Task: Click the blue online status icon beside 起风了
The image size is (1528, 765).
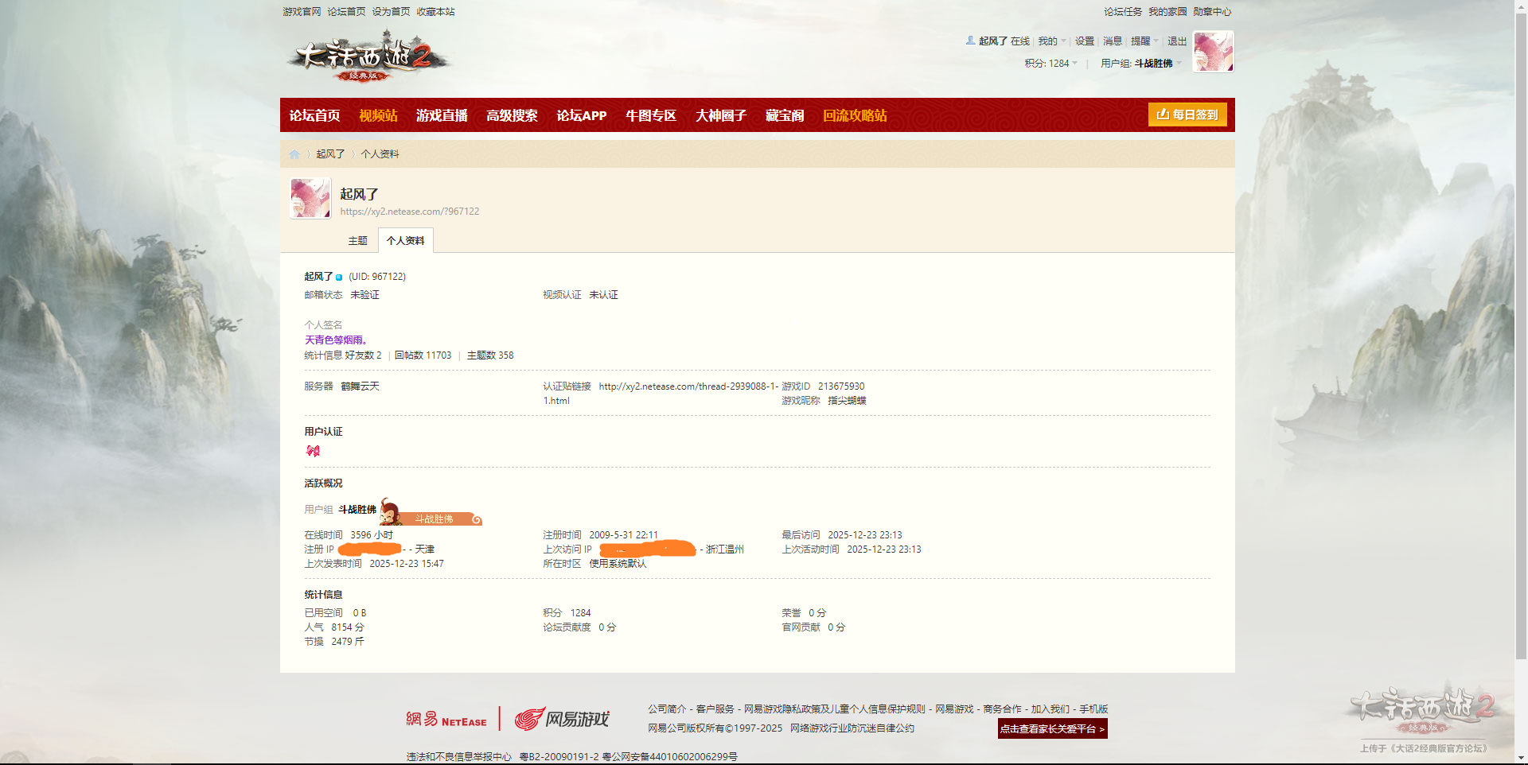Action: (339, 278)
